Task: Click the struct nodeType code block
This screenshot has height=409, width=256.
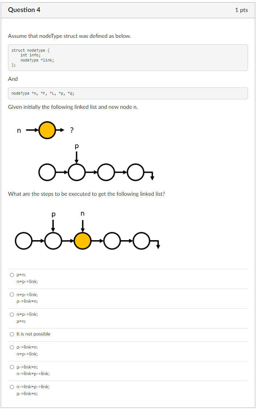Action: (x=127, y=57)
